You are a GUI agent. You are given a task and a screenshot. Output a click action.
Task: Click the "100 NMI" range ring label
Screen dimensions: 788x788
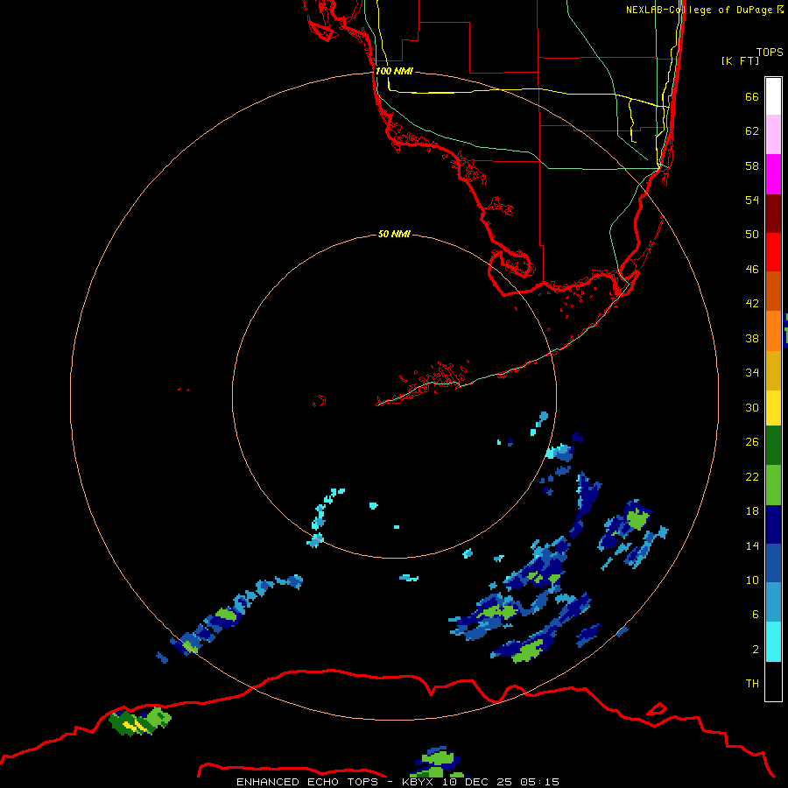394,71
